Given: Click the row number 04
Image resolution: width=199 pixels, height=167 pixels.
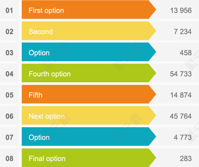Looking at the screenshot, I should (x=10, y=74).
